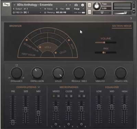The height and width of the screenshot is (129, 137).
Task: Click the Tune knob in header
Action: [97, 6]
